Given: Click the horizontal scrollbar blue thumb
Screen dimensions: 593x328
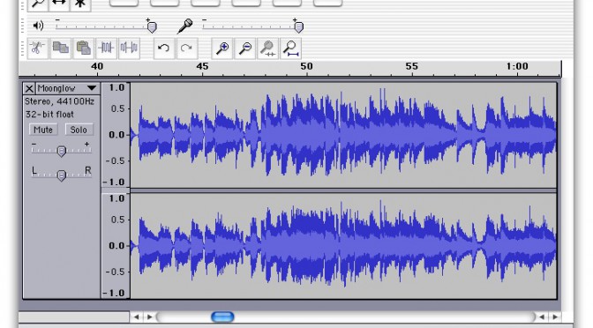Looking at the screenshot, I should pyautogui.click(x=222, y=317).
